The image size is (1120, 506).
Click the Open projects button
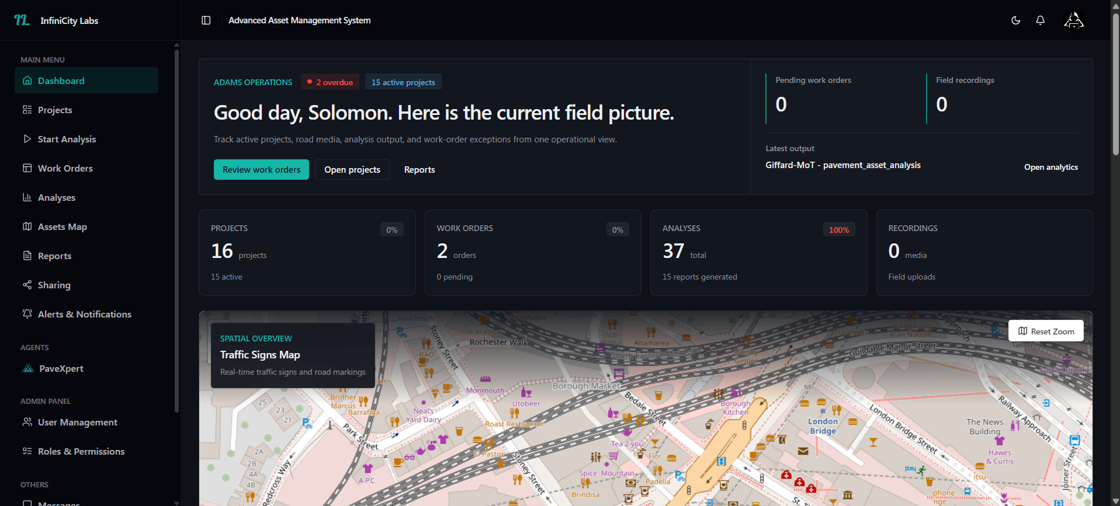click(352, 169)
